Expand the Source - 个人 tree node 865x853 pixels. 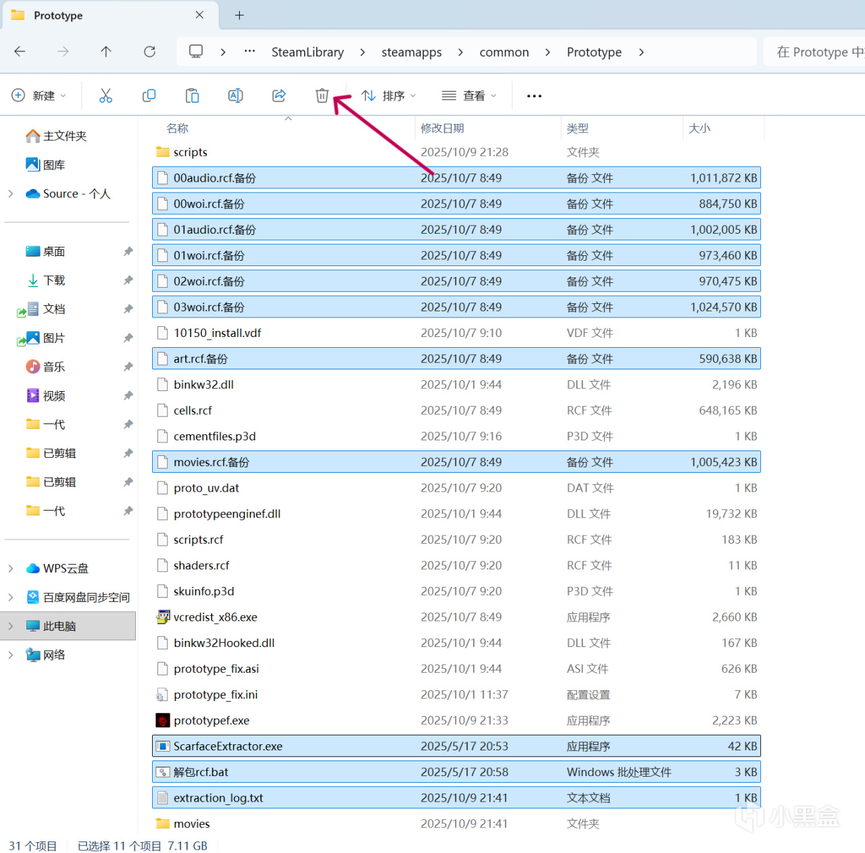click(11, 194)
